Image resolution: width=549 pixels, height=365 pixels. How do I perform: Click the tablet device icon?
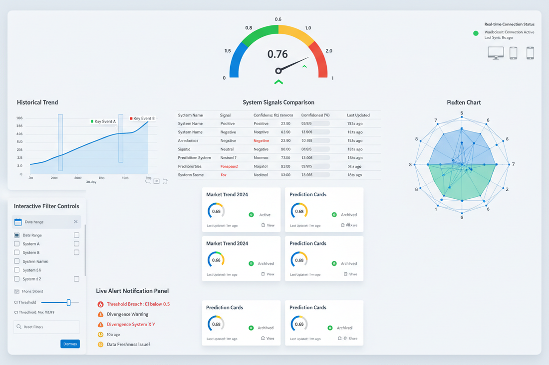[x=513, y=53]
